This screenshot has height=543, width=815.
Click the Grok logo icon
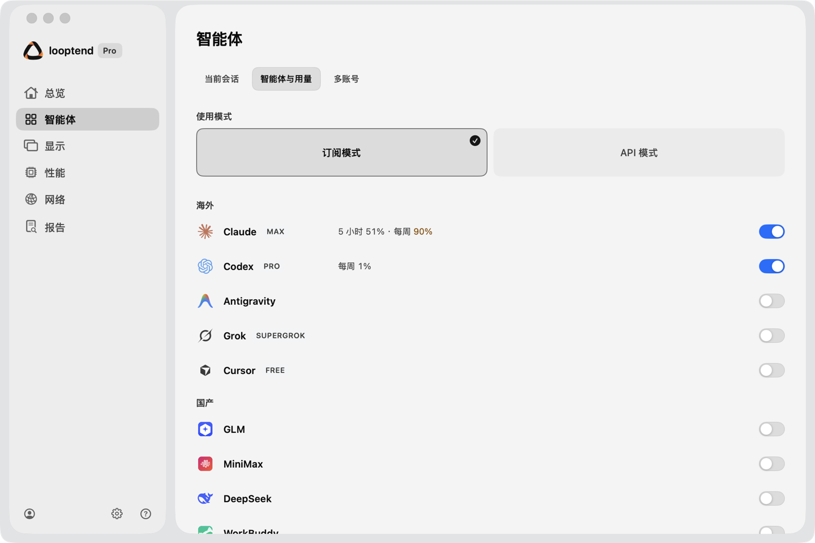pos(205,335)
